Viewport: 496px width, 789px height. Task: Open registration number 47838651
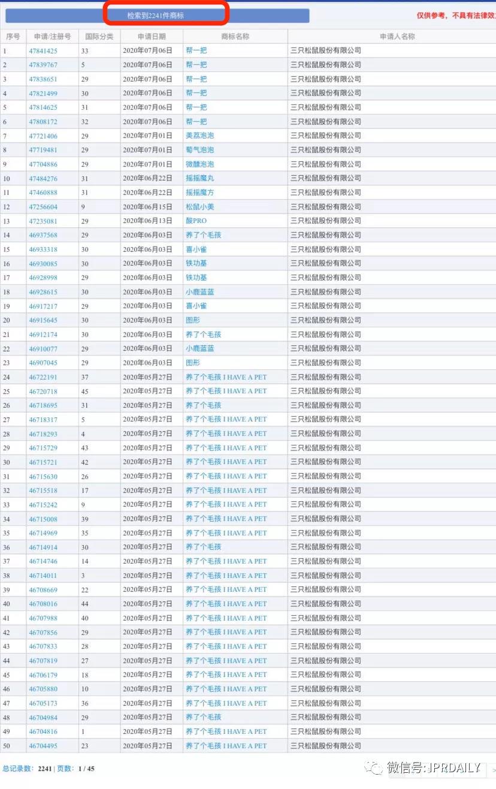tap(43, 79)
